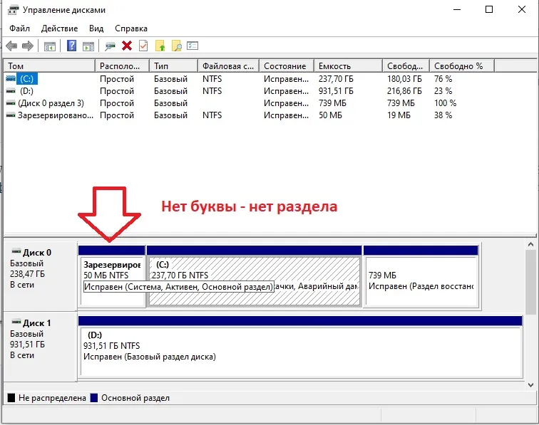Image resolution: width=539 pixels, height=425 pixels.
Task: Click the 76 % free percentage cell
Action: click(x=443, y=79)
